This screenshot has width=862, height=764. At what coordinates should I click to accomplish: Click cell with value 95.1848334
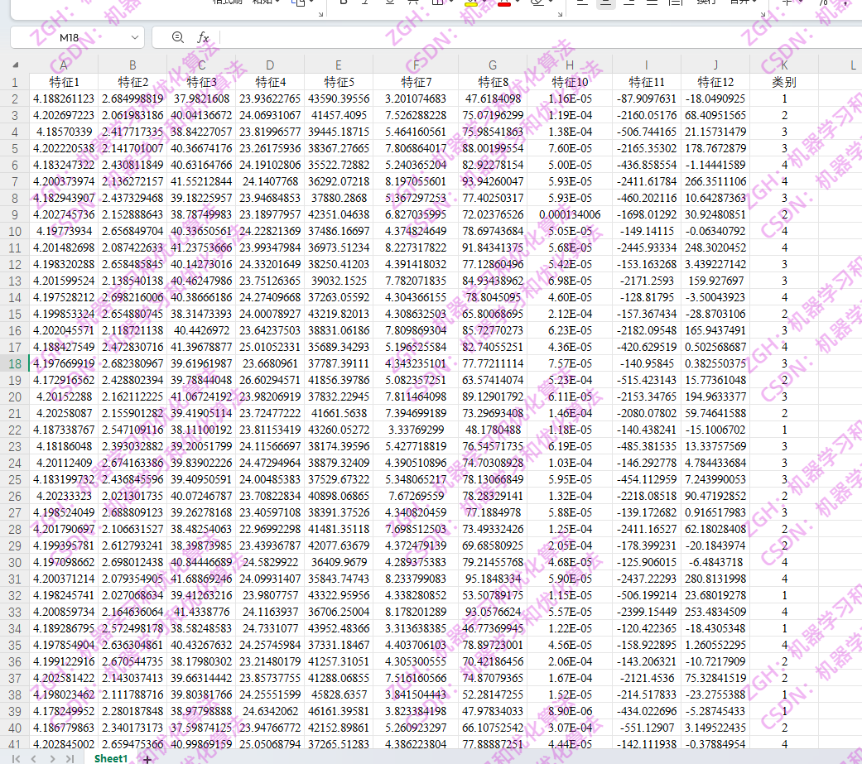(493, 579)
